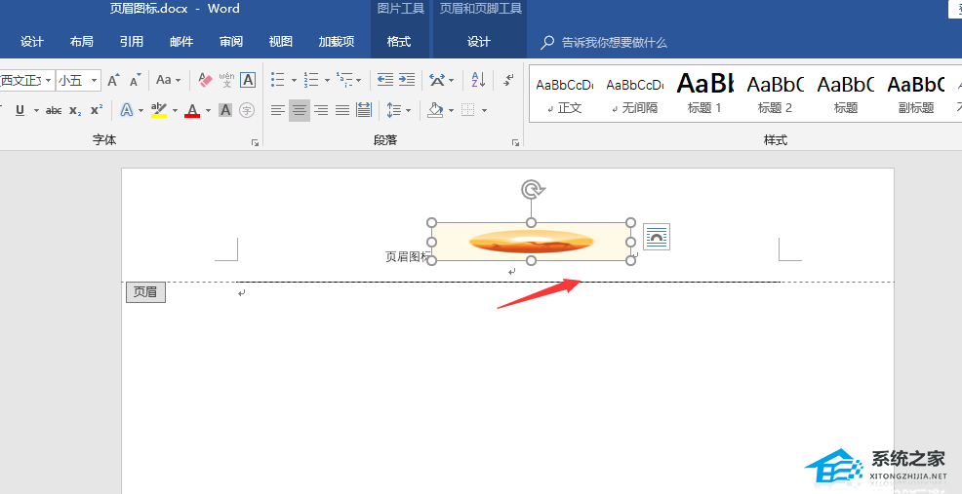Toggle underline formatting
962x494 pixels.
[20, 110]
